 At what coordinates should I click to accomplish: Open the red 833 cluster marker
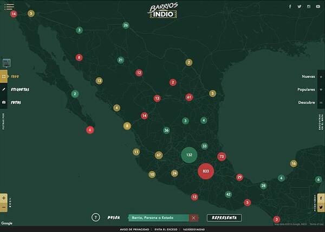click(206, 171)
